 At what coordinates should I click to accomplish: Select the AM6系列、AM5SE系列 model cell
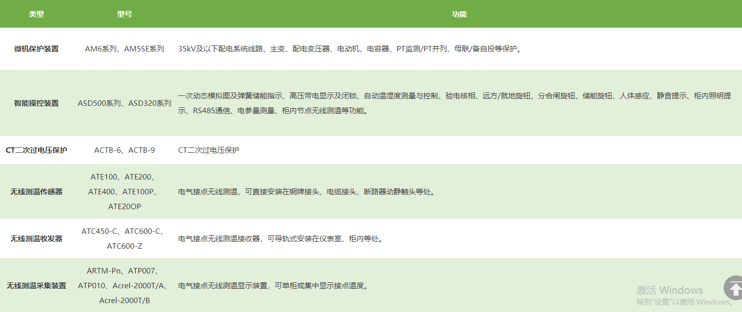(124, 49)
